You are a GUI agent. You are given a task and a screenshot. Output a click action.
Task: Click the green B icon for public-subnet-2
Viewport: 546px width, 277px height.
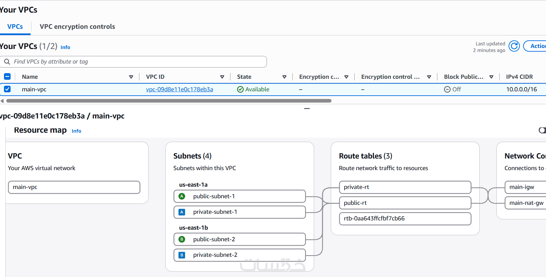182,239
